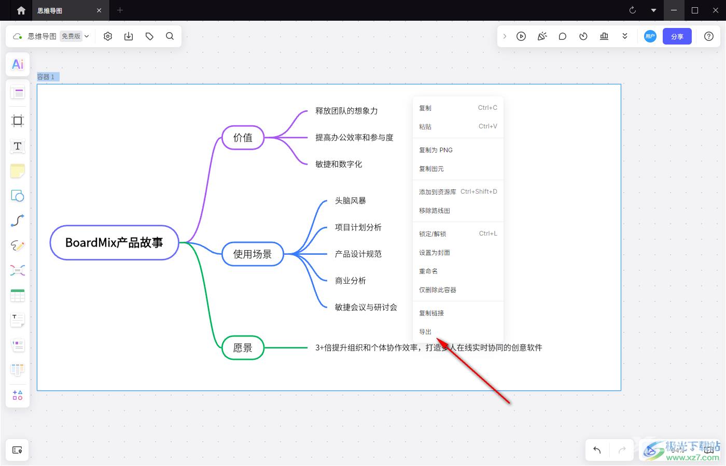Select 移除路线图 menu entry
726x466 pixels.
click(458, 211)
